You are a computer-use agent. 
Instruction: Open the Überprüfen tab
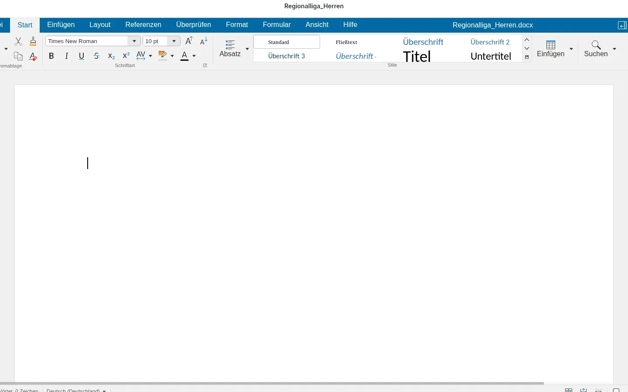194,25
